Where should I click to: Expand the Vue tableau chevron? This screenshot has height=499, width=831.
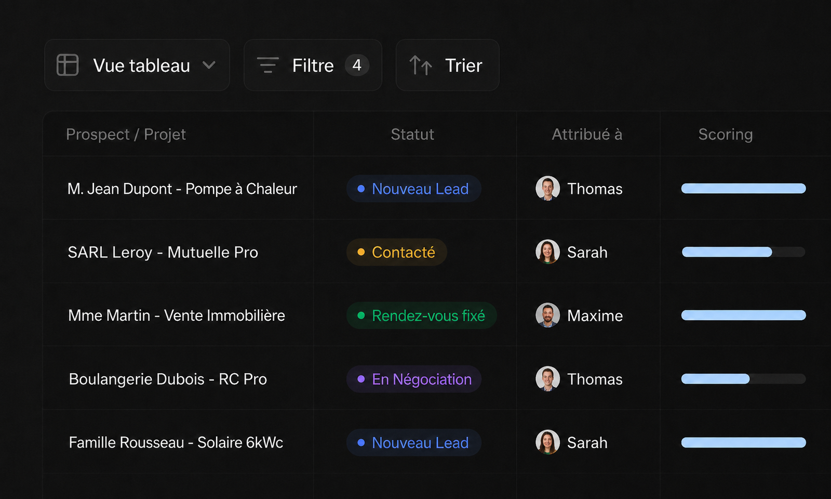[209, 65]
